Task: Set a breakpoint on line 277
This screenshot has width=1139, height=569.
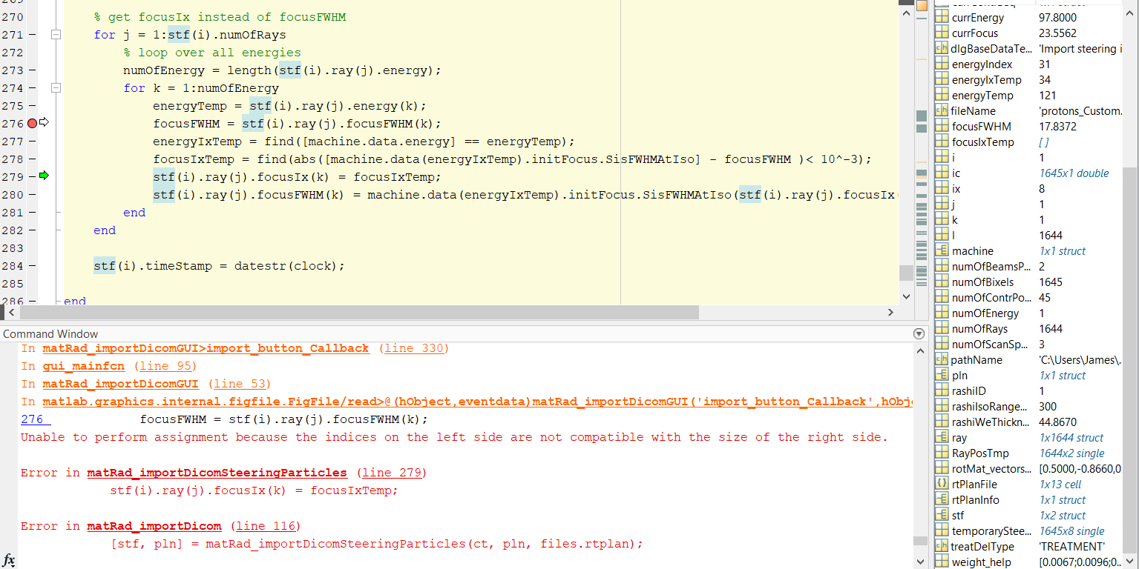Action: pyautogui.click(x=32, y=141)
